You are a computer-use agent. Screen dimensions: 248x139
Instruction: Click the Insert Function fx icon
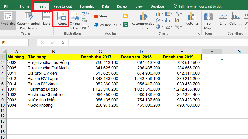point(63,42)
